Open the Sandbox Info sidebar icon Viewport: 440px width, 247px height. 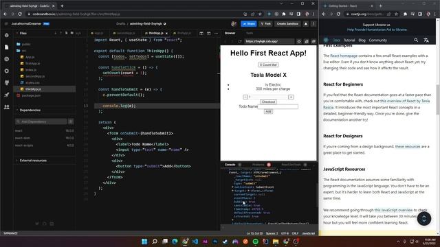click(7, 35)
